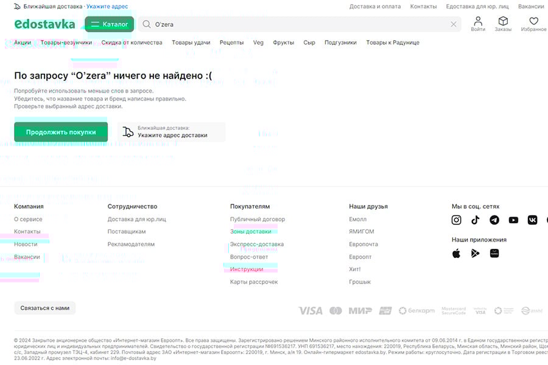The height and width of the screenshot is (365, 548).
Task: Open Поставщикам footer link
Action: [127, 231]
